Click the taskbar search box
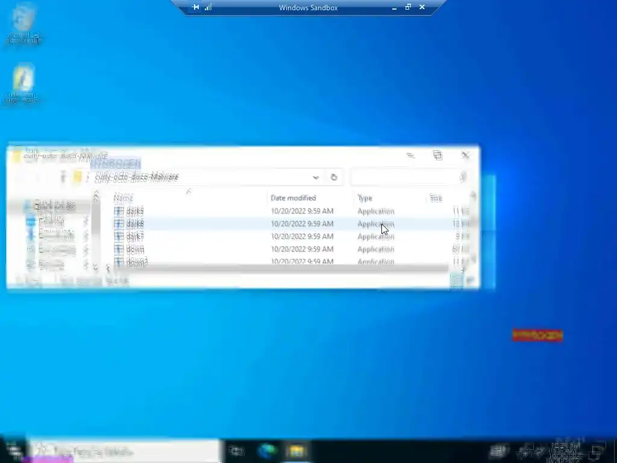 pos(124,450)
